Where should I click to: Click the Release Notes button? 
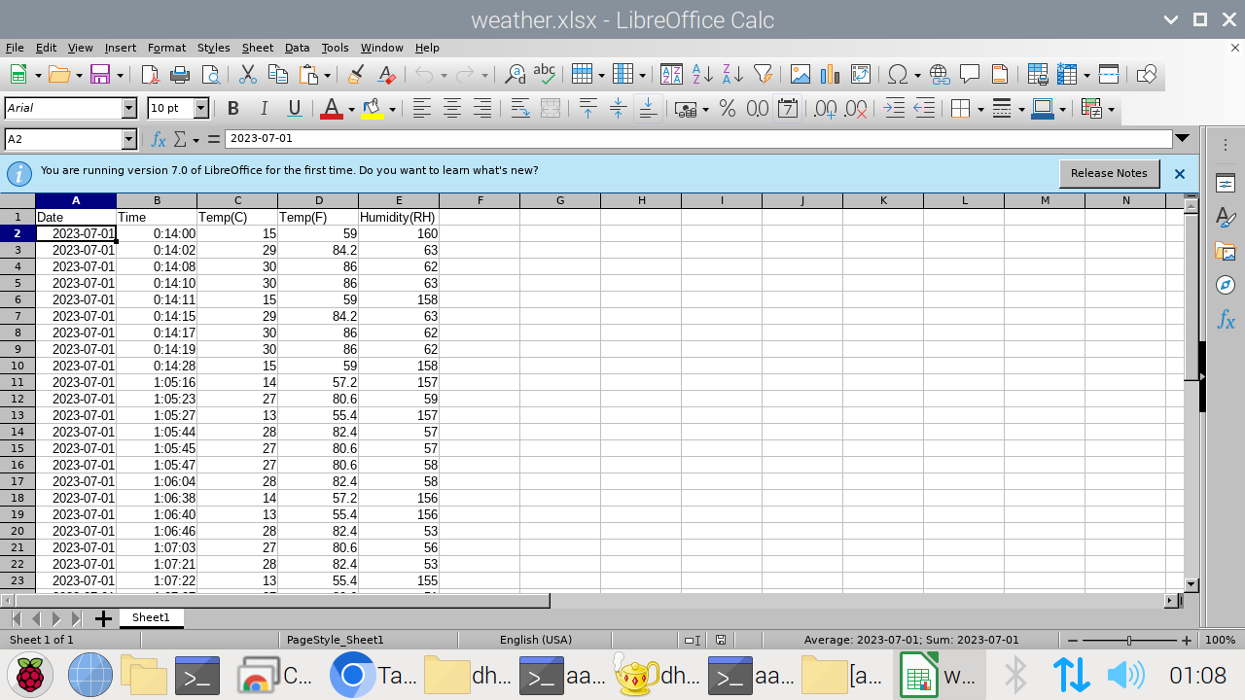(x=1109, y=173)
